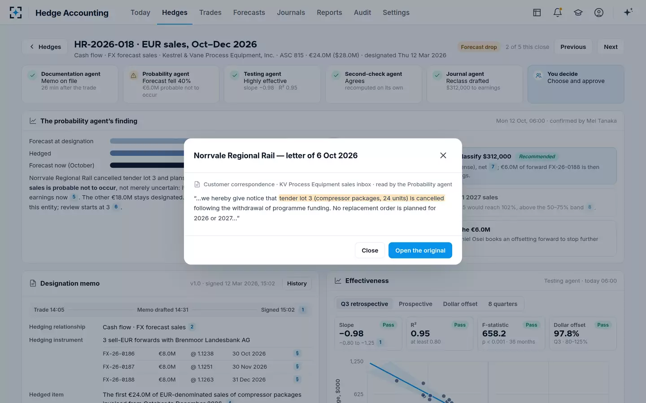Screen dimensions: 646x403
Task: Open the notifications bell
Action: pyautogui.click(x=558, y=13)
